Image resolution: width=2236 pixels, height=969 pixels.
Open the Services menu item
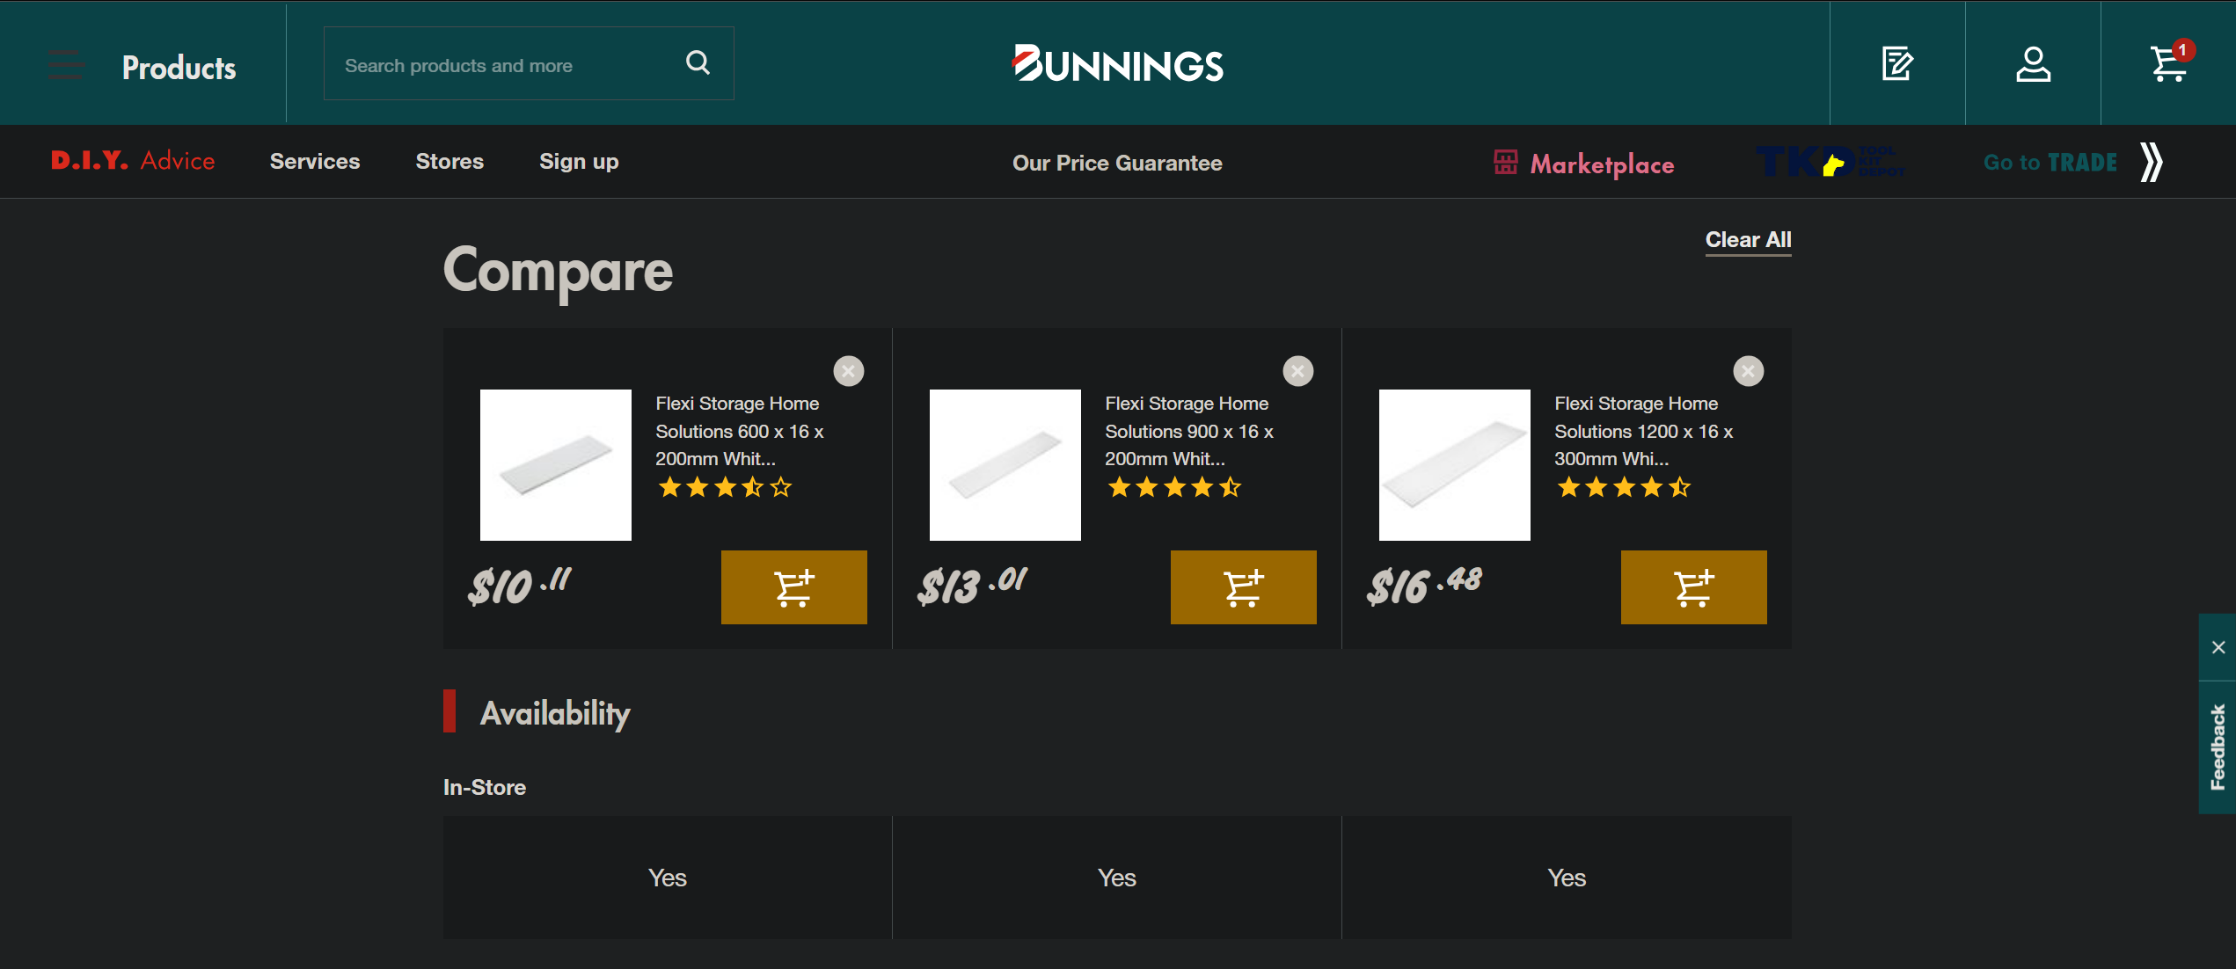click(x=315, y=162)
